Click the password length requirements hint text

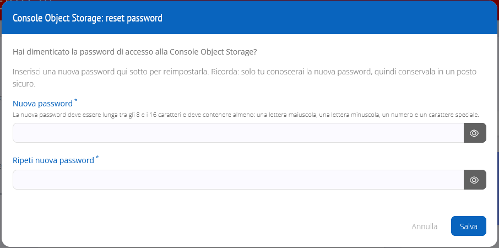tap(246, 115)
